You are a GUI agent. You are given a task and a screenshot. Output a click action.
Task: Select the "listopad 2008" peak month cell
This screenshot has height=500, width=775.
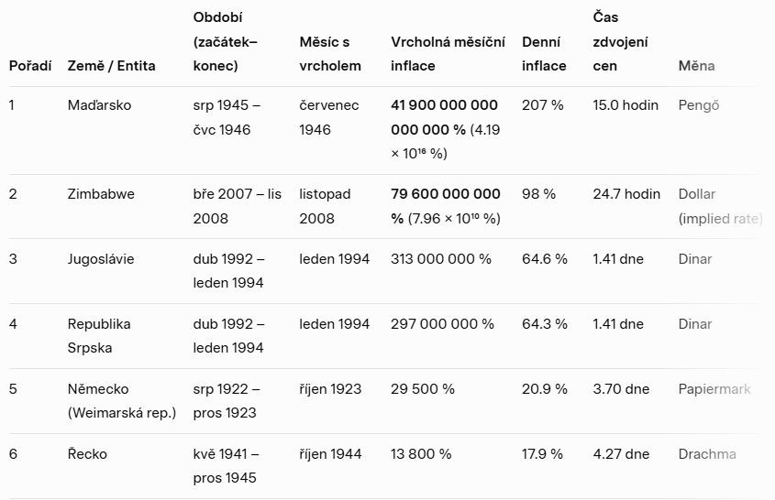click(325, 206)
